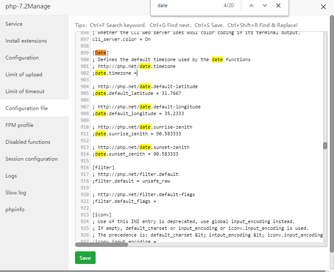Viewport: 334px width, 272px height.
Task: Click the editor's vertical scrollbar thumb
Action: click(325, 146)
